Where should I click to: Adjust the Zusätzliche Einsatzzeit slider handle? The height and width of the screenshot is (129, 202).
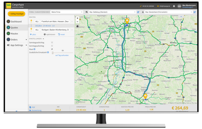tap(52, 53)
